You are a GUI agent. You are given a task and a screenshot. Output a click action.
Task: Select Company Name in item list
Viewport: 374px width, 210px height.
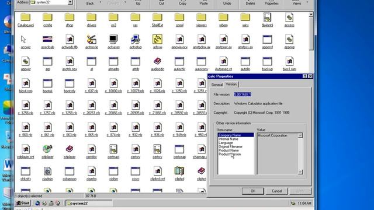point(236,135)
